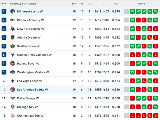The image size is (160, 120).
Task: Click the 1276:1596 points total
Action: tap(102, 116)
